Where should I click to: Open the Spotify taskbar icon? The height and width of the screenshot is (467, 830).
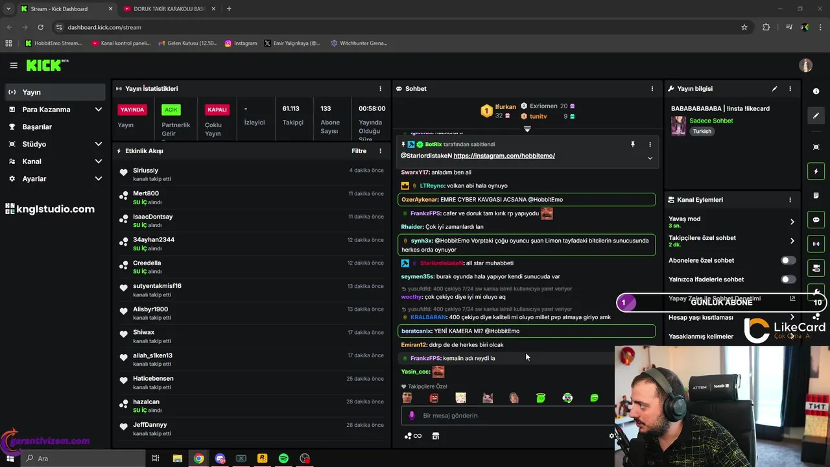click(x=283, y=459)
